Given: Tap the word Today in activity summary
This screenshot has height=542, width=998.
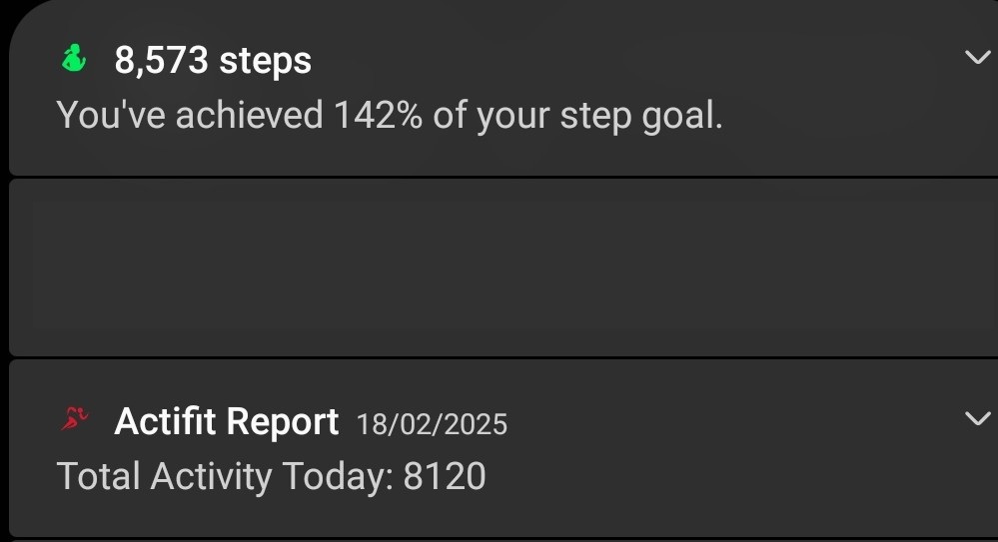Looking at the screenshot, I should 338,476.
